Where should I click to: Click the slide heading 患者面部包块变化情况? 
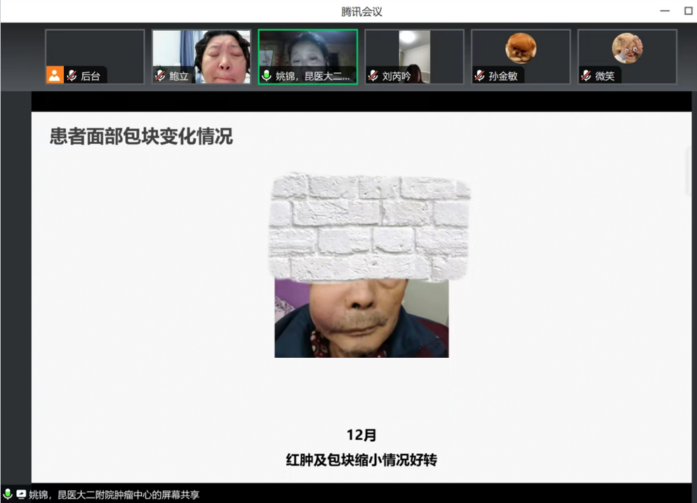point(141,136)
